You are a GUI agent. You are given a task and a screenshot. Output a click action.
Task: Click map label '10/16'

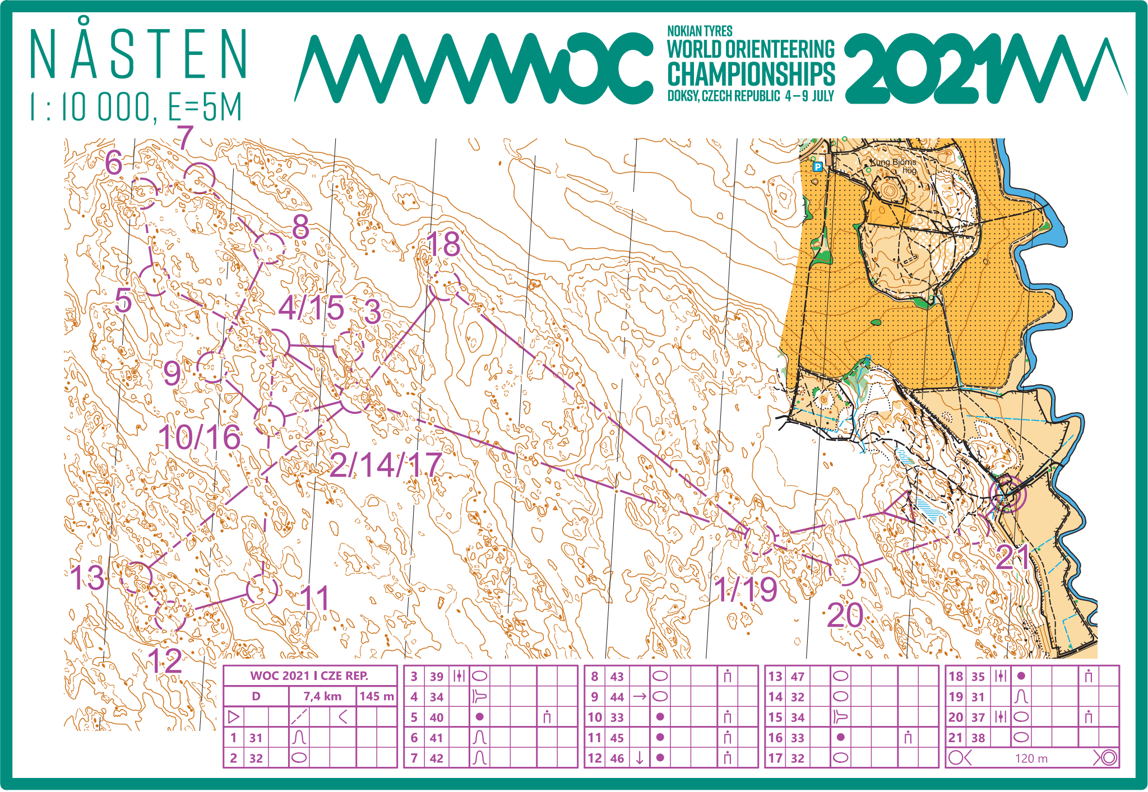coord(199,437)
